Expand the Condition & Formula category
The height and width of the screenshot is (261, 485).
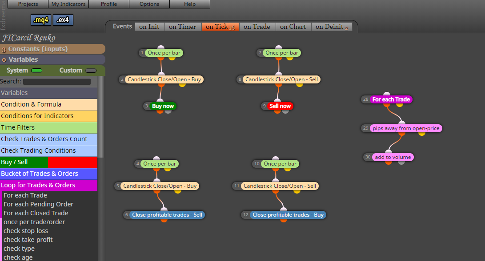tap(48, 104)
